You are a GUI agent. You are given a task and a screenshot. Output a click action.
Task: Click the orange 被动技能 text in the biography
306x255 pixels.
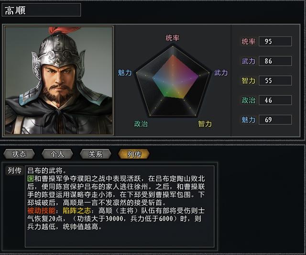[x=41, y=211]
